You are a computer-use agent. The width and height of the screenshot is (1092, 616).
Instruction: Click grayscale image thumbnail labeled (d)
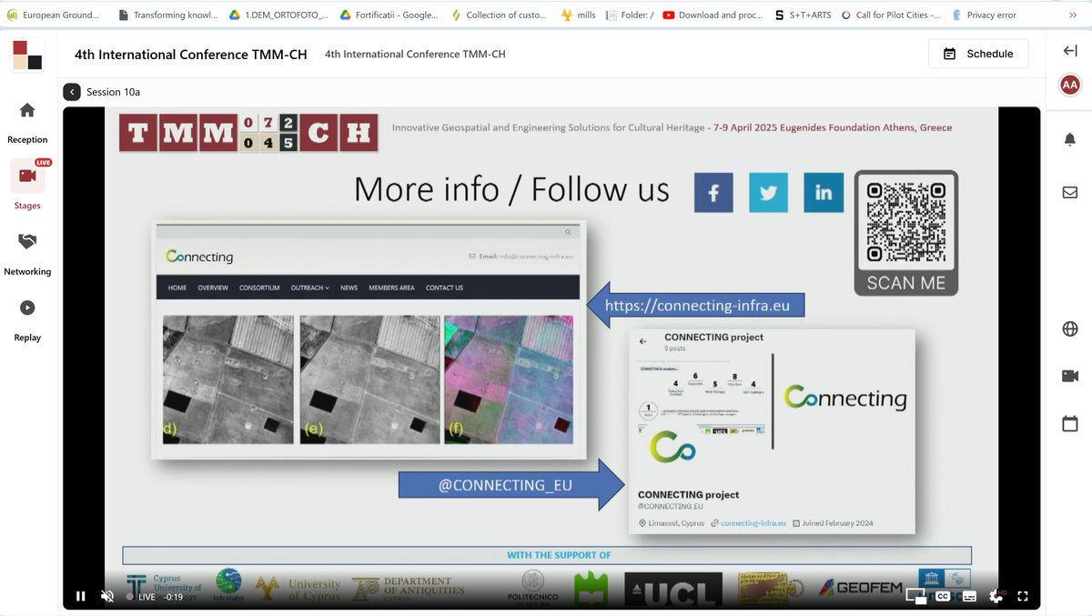[228, 379]
